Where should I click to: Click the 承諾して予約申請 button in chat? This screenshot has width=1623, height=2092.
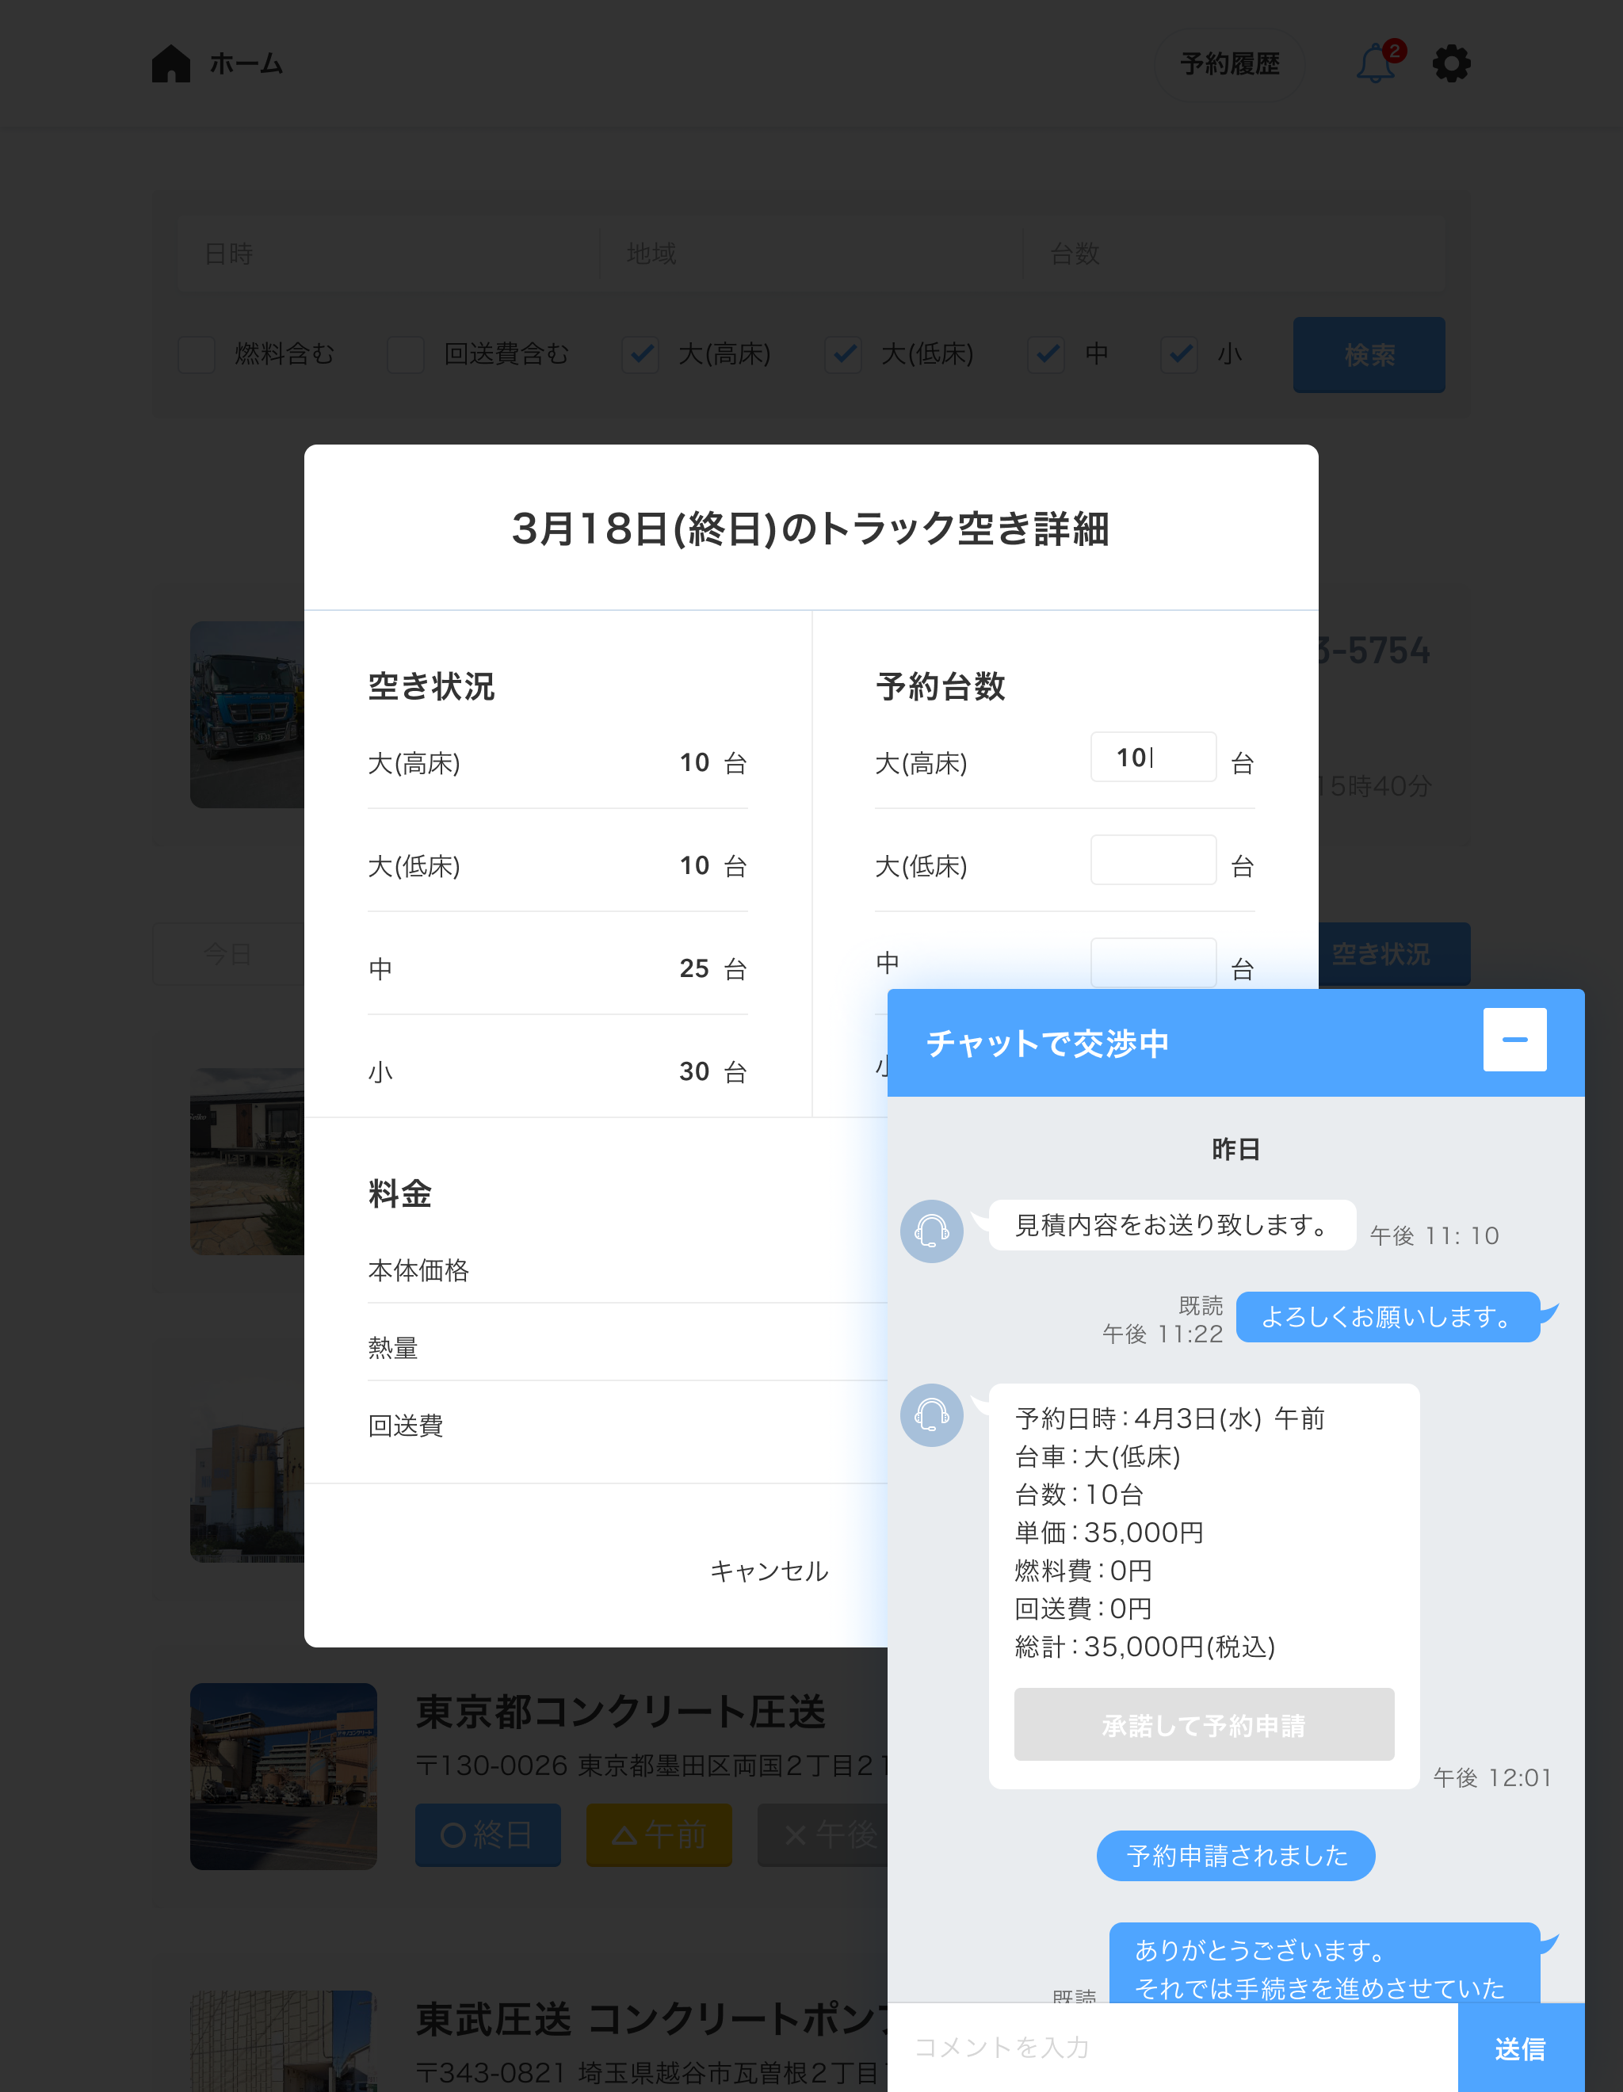[1205, 1724]
